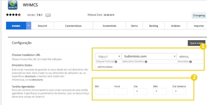207x105 pixels.
Task: Open the version notification mail icon
Action: click(x=48, y=15)
